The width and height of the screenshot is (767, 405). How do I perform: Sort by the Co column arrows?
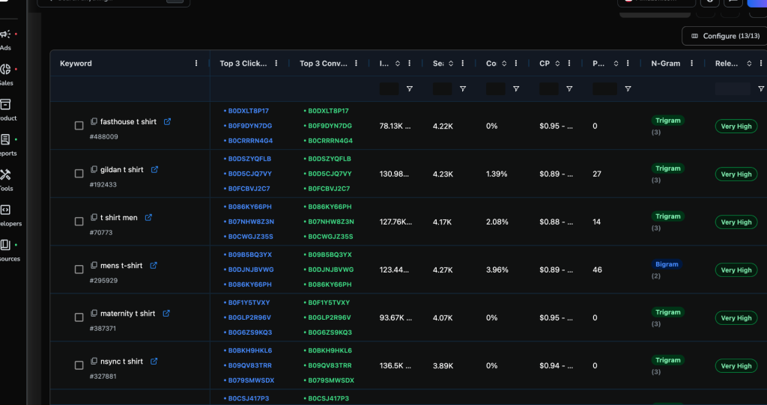click(x=504, y=63)
